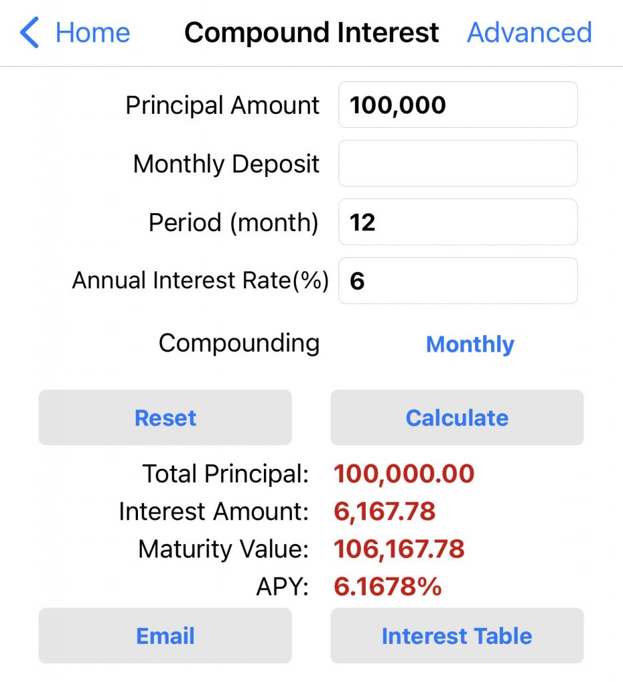Open the Monthly compounding selector
Image resolution: width=623 pixels, height=682 pixels.
click(470, 344)
